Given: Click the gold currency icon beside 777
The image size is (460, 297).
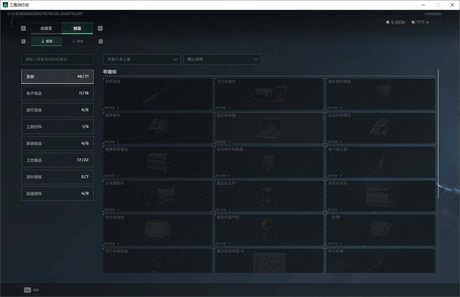Looking at the screenshot, I should 413,23.
